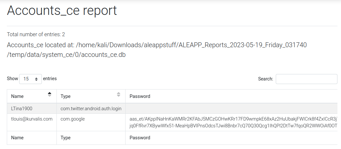Click the Search: label text
This screenshot has width=341, height=149.
click(265, 79)
